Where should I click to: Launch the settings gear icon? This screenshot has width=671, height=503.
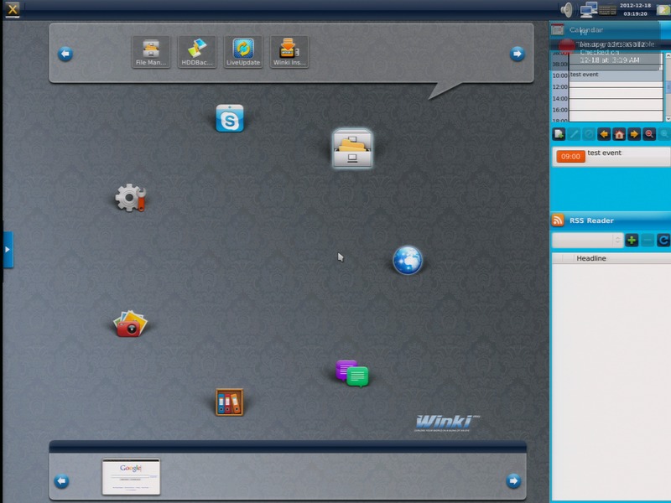(x=130, y=198)
